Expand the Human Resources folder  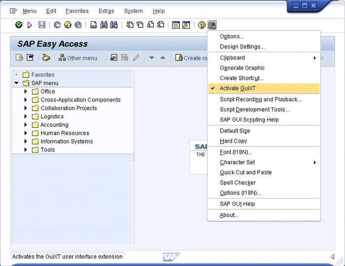click(26, 133)
